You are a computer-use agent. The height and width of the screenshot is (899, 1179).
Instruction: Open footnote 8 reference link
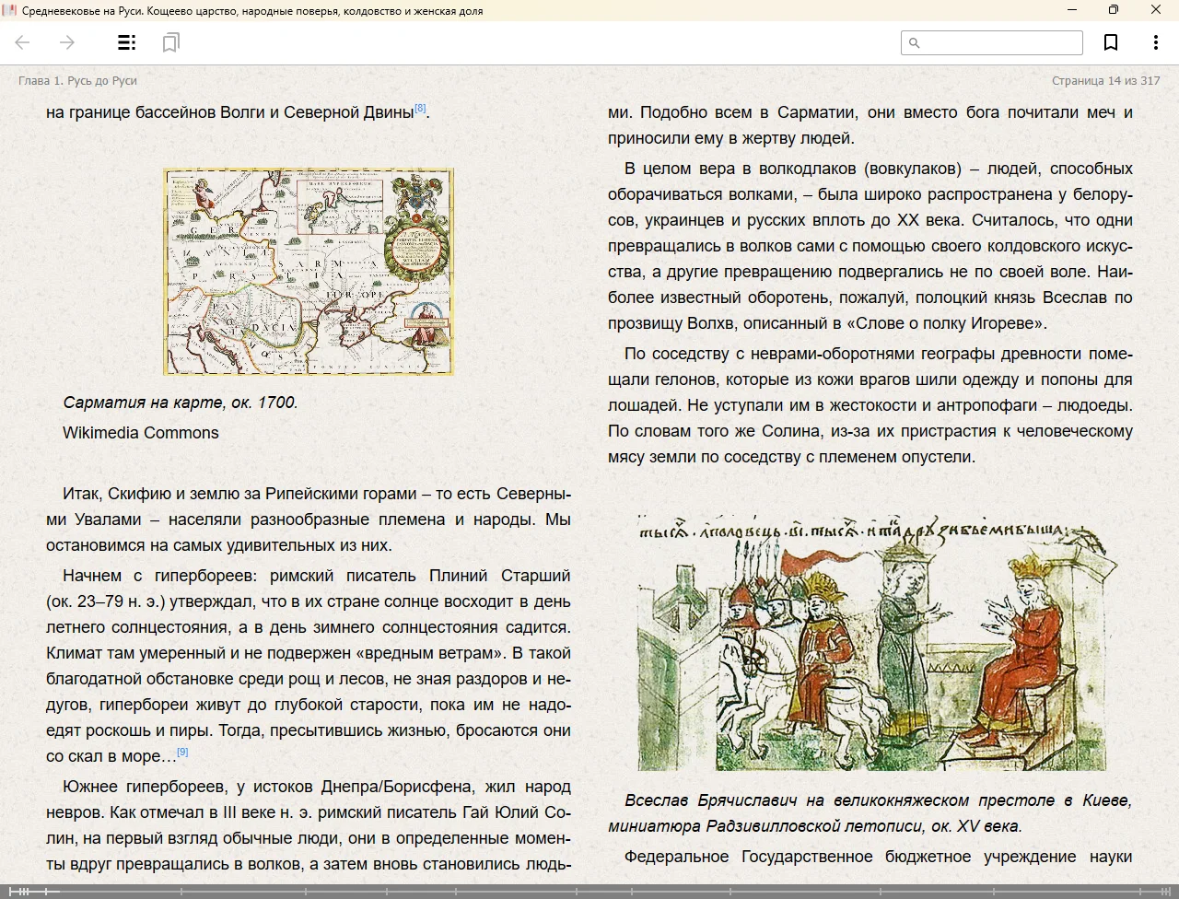[x=420, y=109]
